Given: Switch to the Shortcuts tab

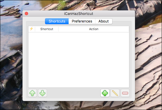Looking at the screenshot, I should (x=57, y=21).
